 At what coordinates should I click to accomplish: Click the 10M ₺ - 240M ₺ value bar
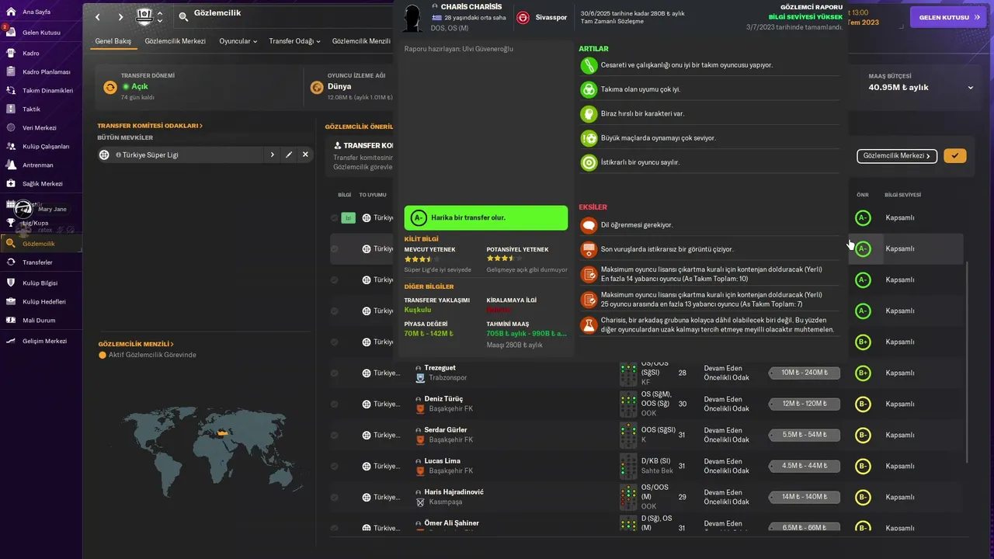(805, 373)
